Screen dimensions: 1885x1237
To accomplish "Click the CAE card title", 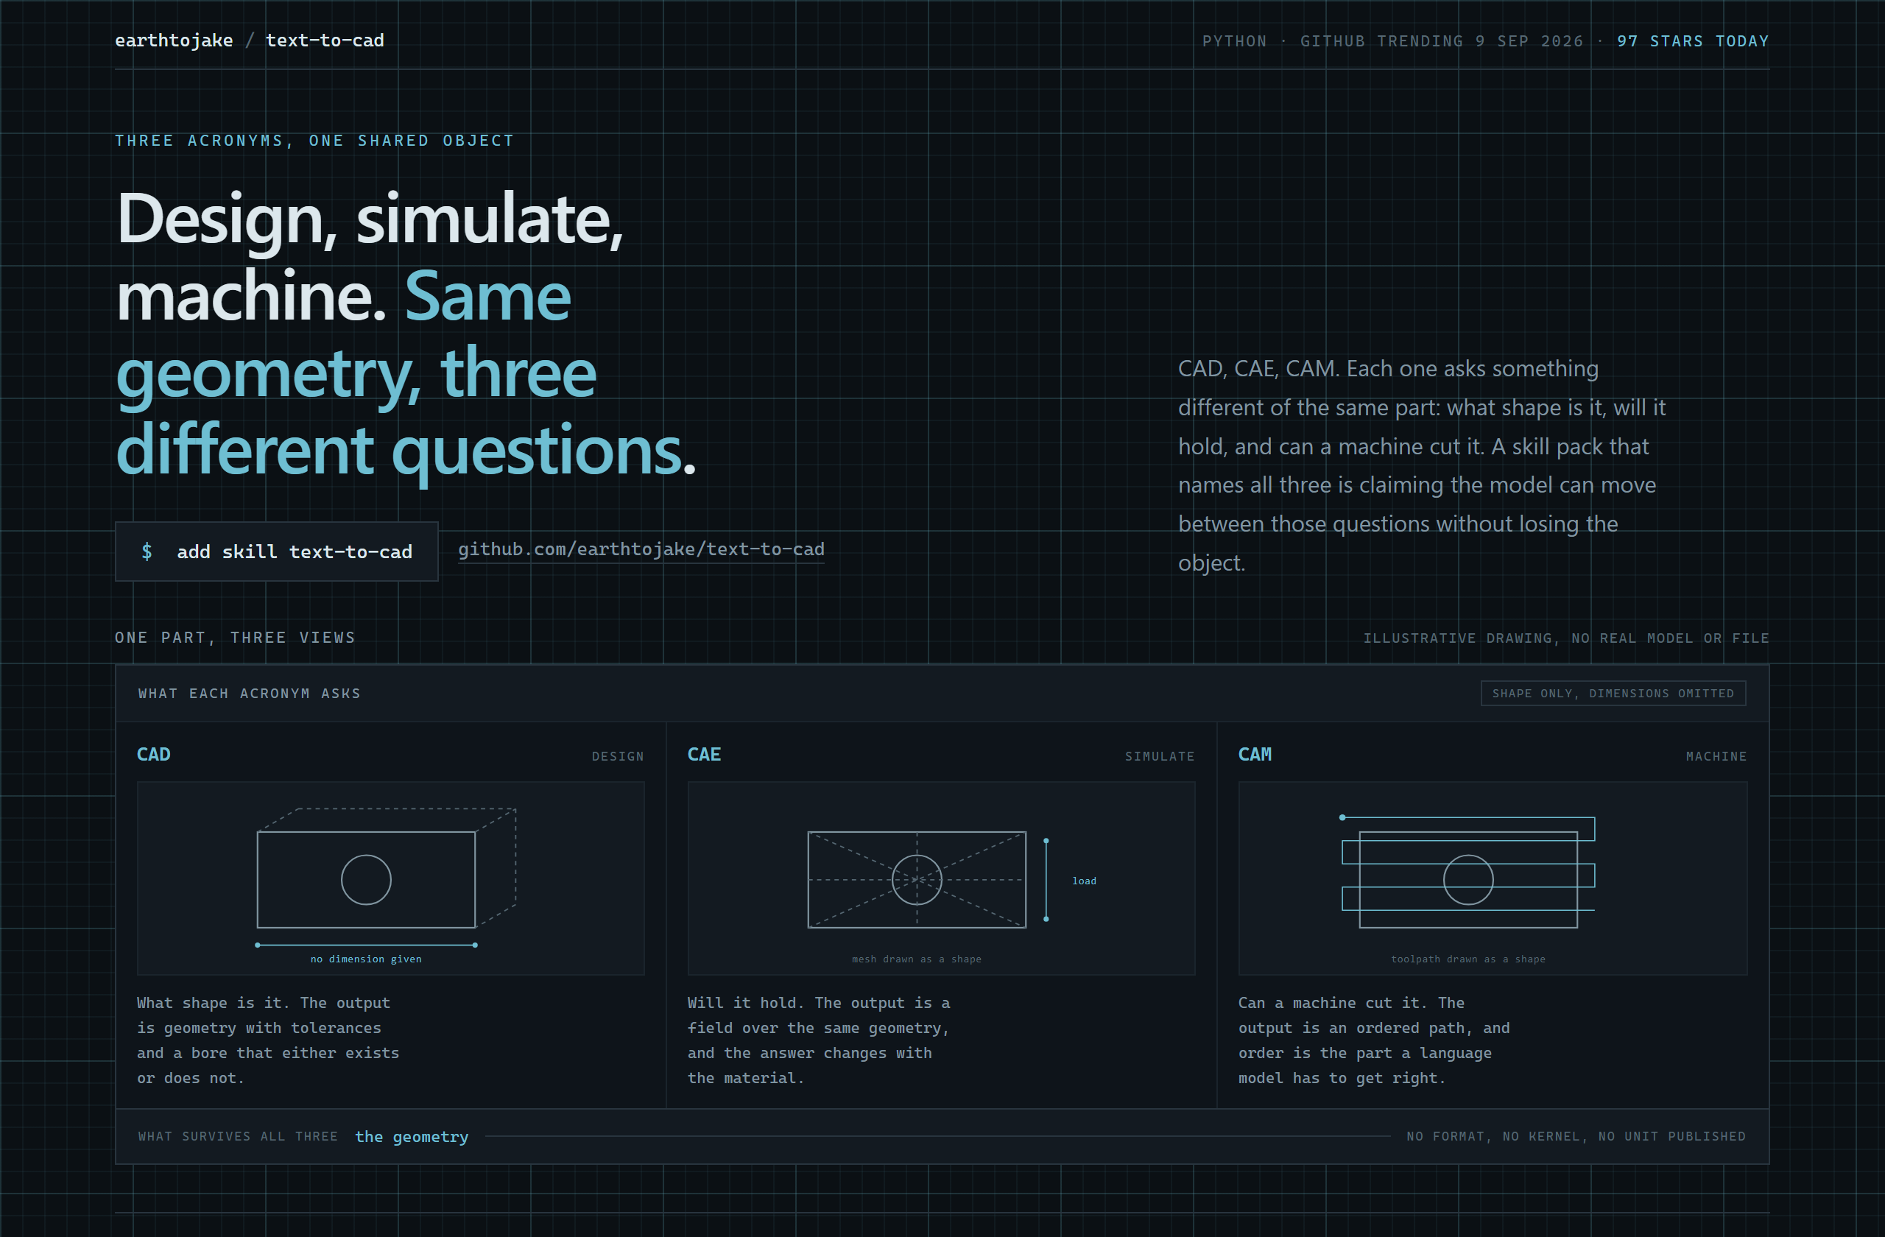I will (x=704, y=755).
